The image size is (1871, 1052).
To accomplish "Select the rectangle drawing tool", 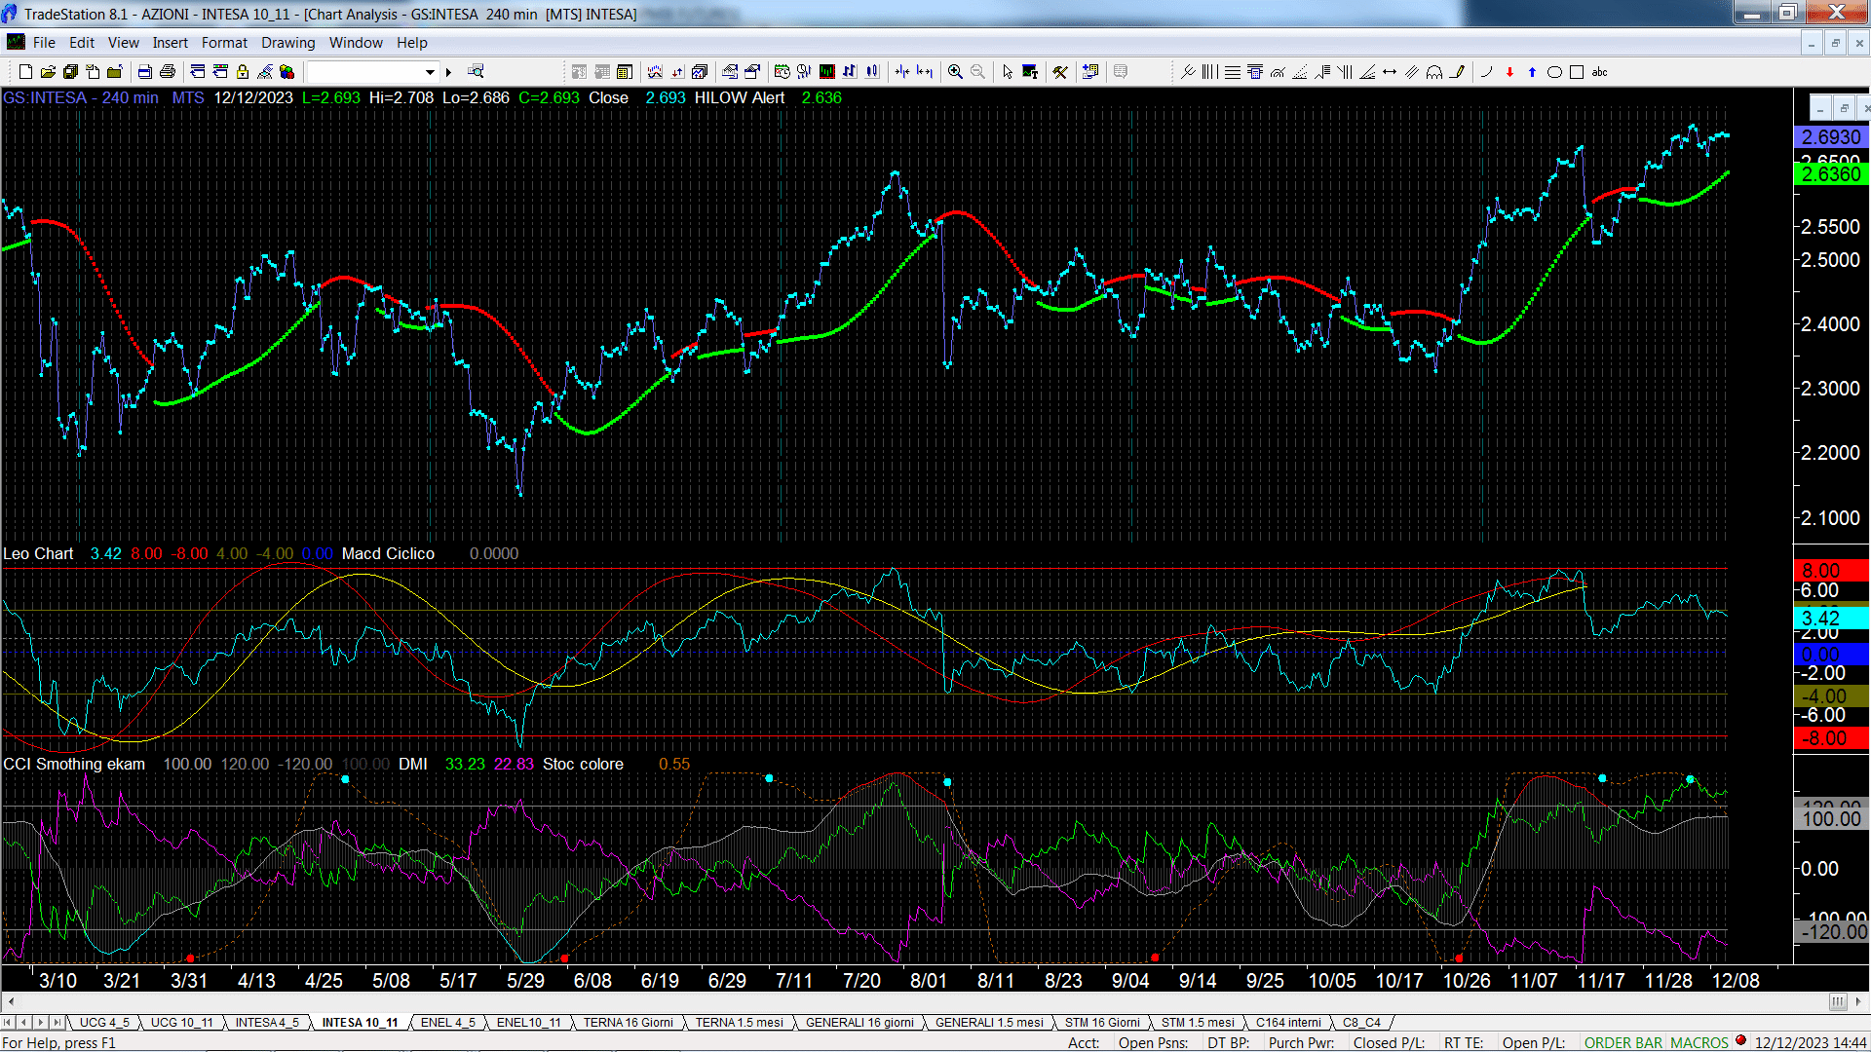I will pyautogui.click(x=1577, y=72).
